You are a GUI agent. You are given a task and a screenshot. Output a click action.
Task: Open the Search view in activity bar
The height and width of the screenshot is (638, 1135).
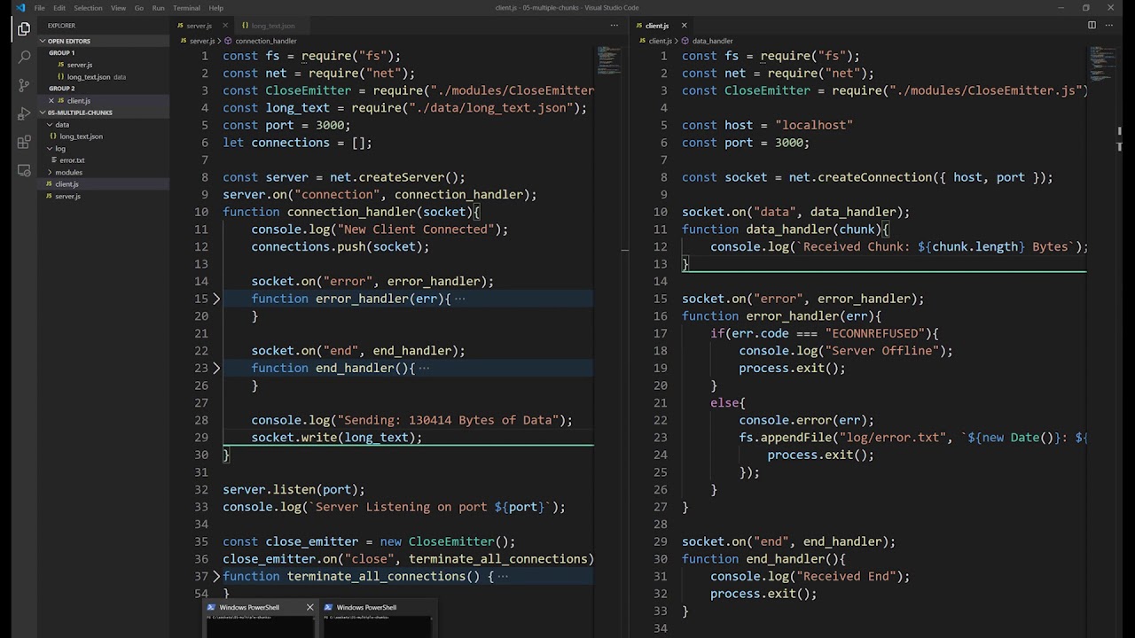(24, 58)
